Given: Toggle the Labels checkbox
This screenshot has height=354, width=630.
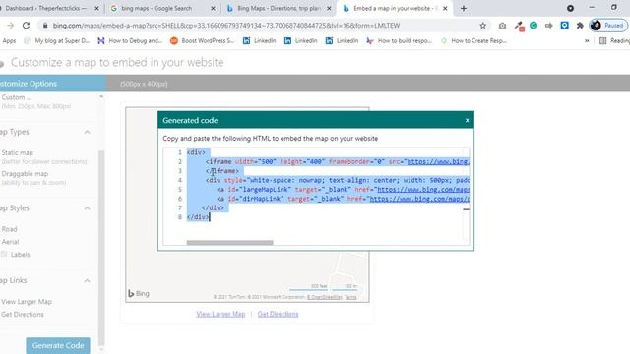Looking at the screenshot, I should pos(4,254).
